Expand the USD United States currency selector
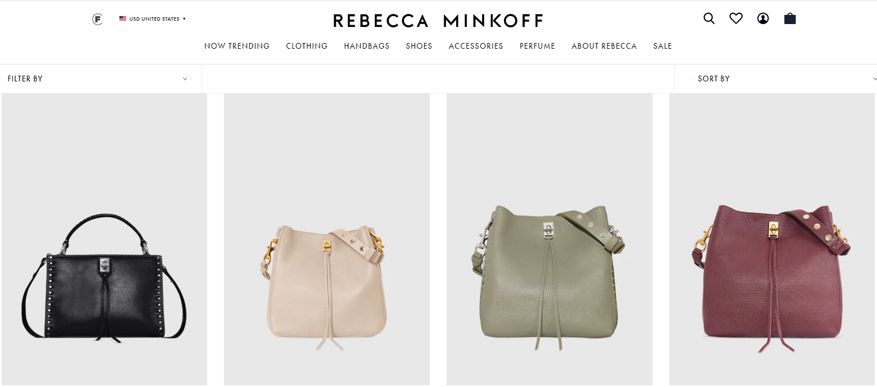 pos(153,19)
